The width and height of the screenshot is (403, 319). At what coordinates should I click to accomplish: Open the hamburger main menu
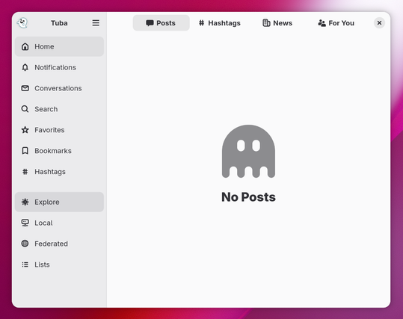coord(96,23)
